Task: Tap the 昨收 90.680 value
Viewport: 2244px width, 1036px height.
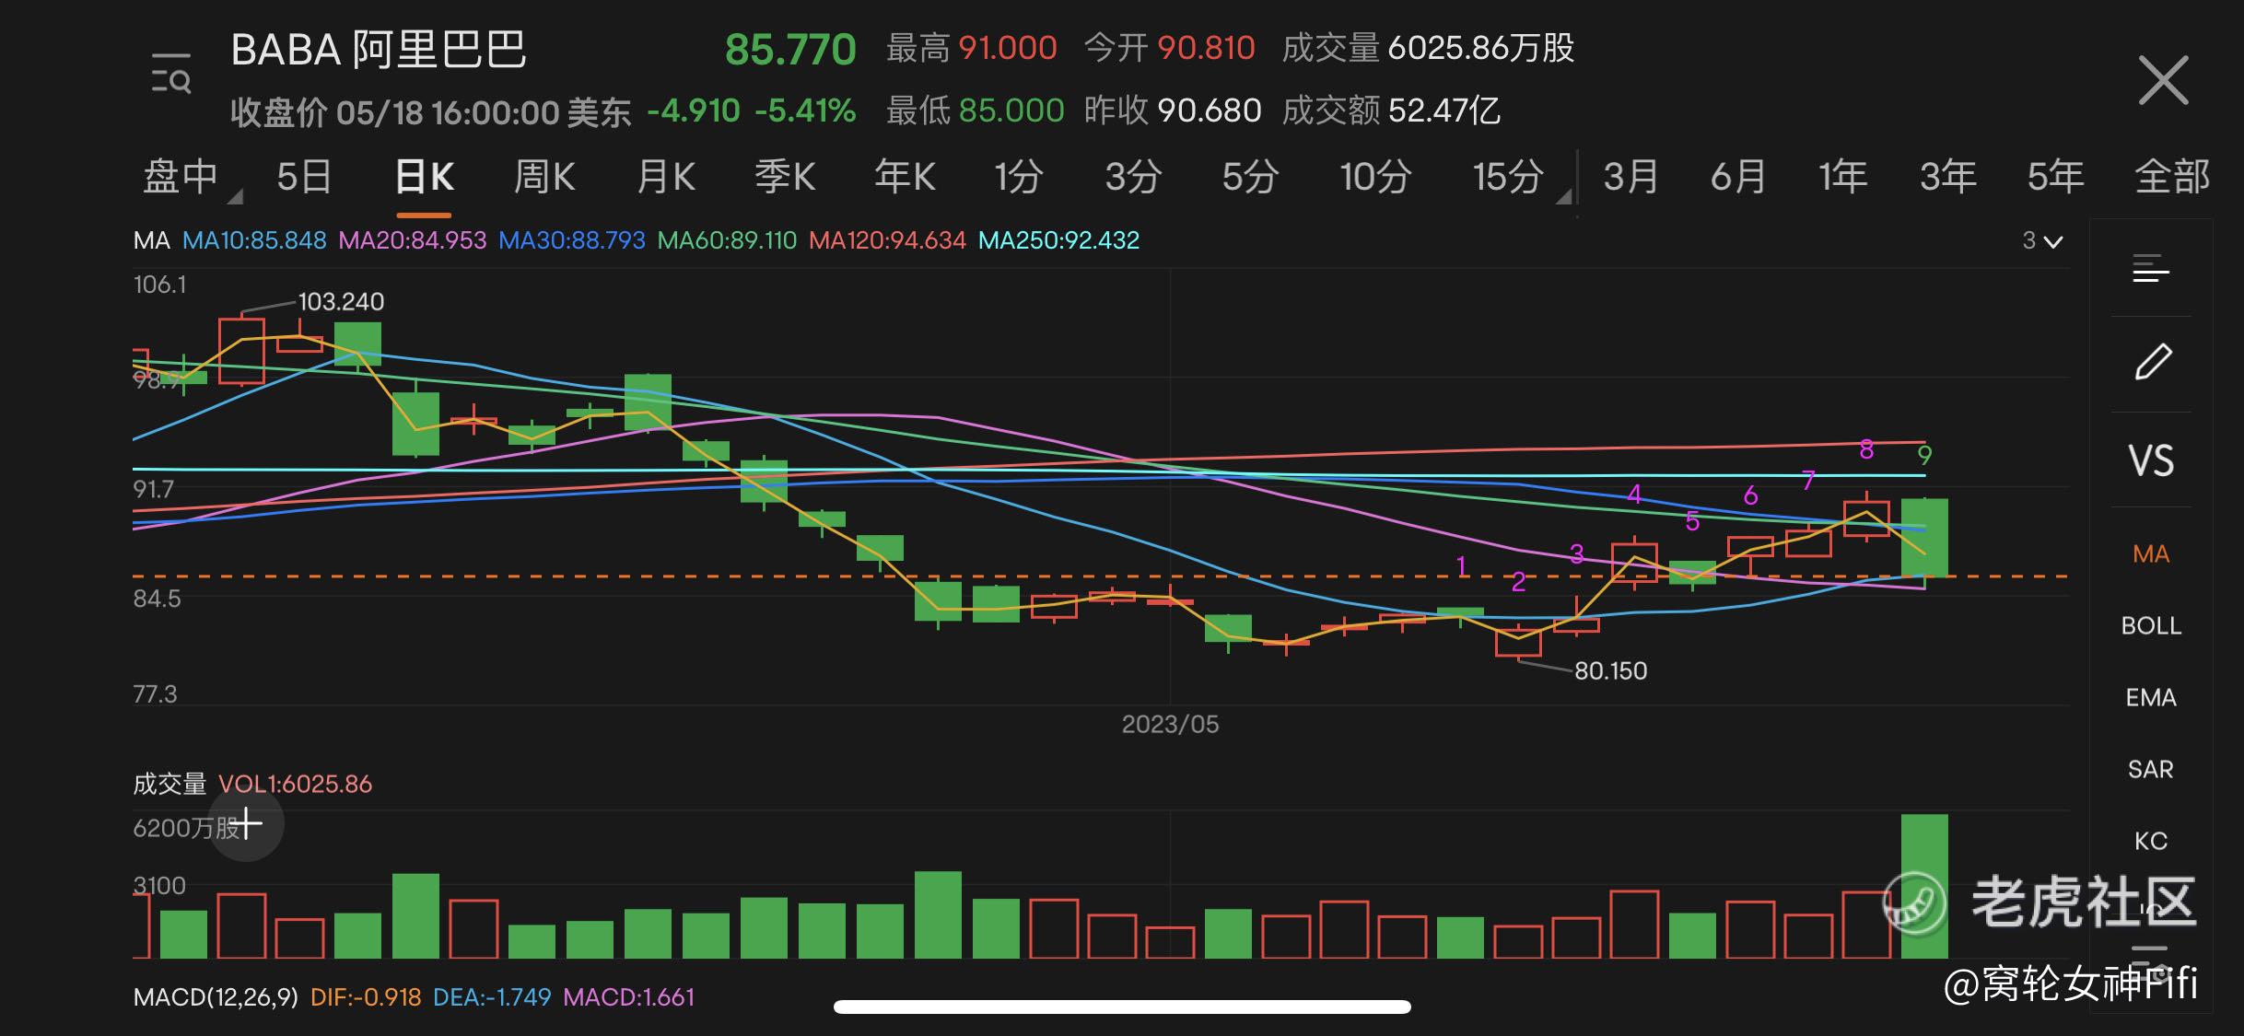Action: 1173,111
